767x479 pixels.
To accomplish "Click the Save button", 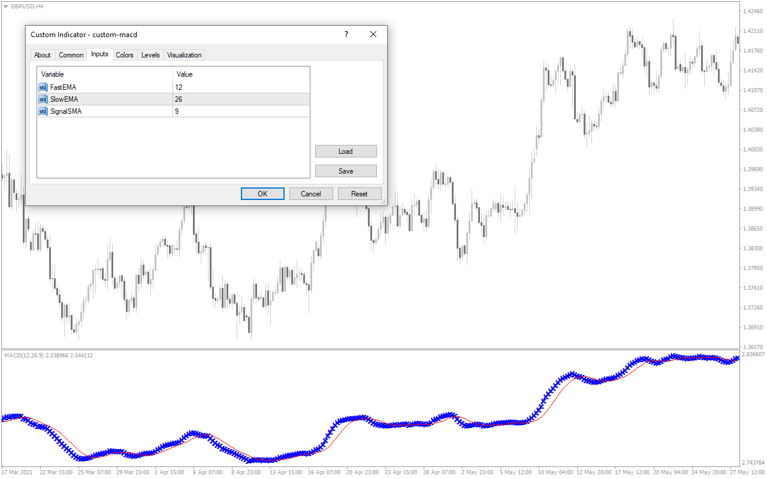I will (346, 171).
